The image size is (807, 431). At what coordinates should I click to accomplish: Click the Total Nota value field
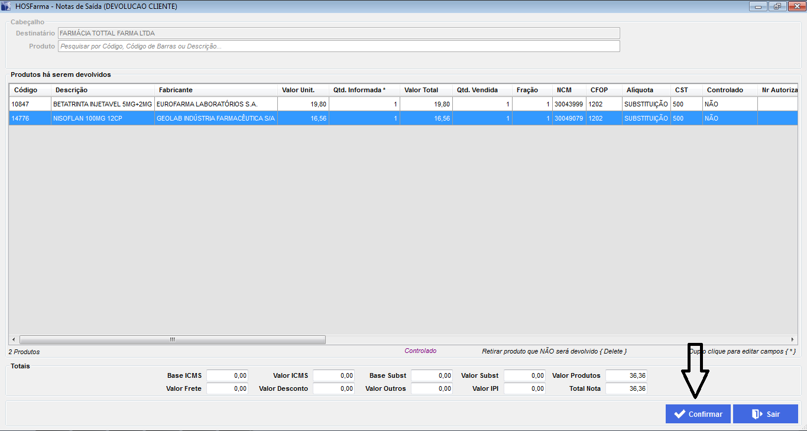coord(626,388)
